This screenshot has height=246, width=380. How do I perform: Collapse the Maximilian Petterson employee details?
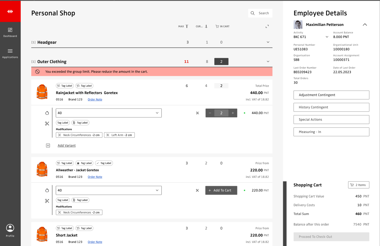[365, 25]
